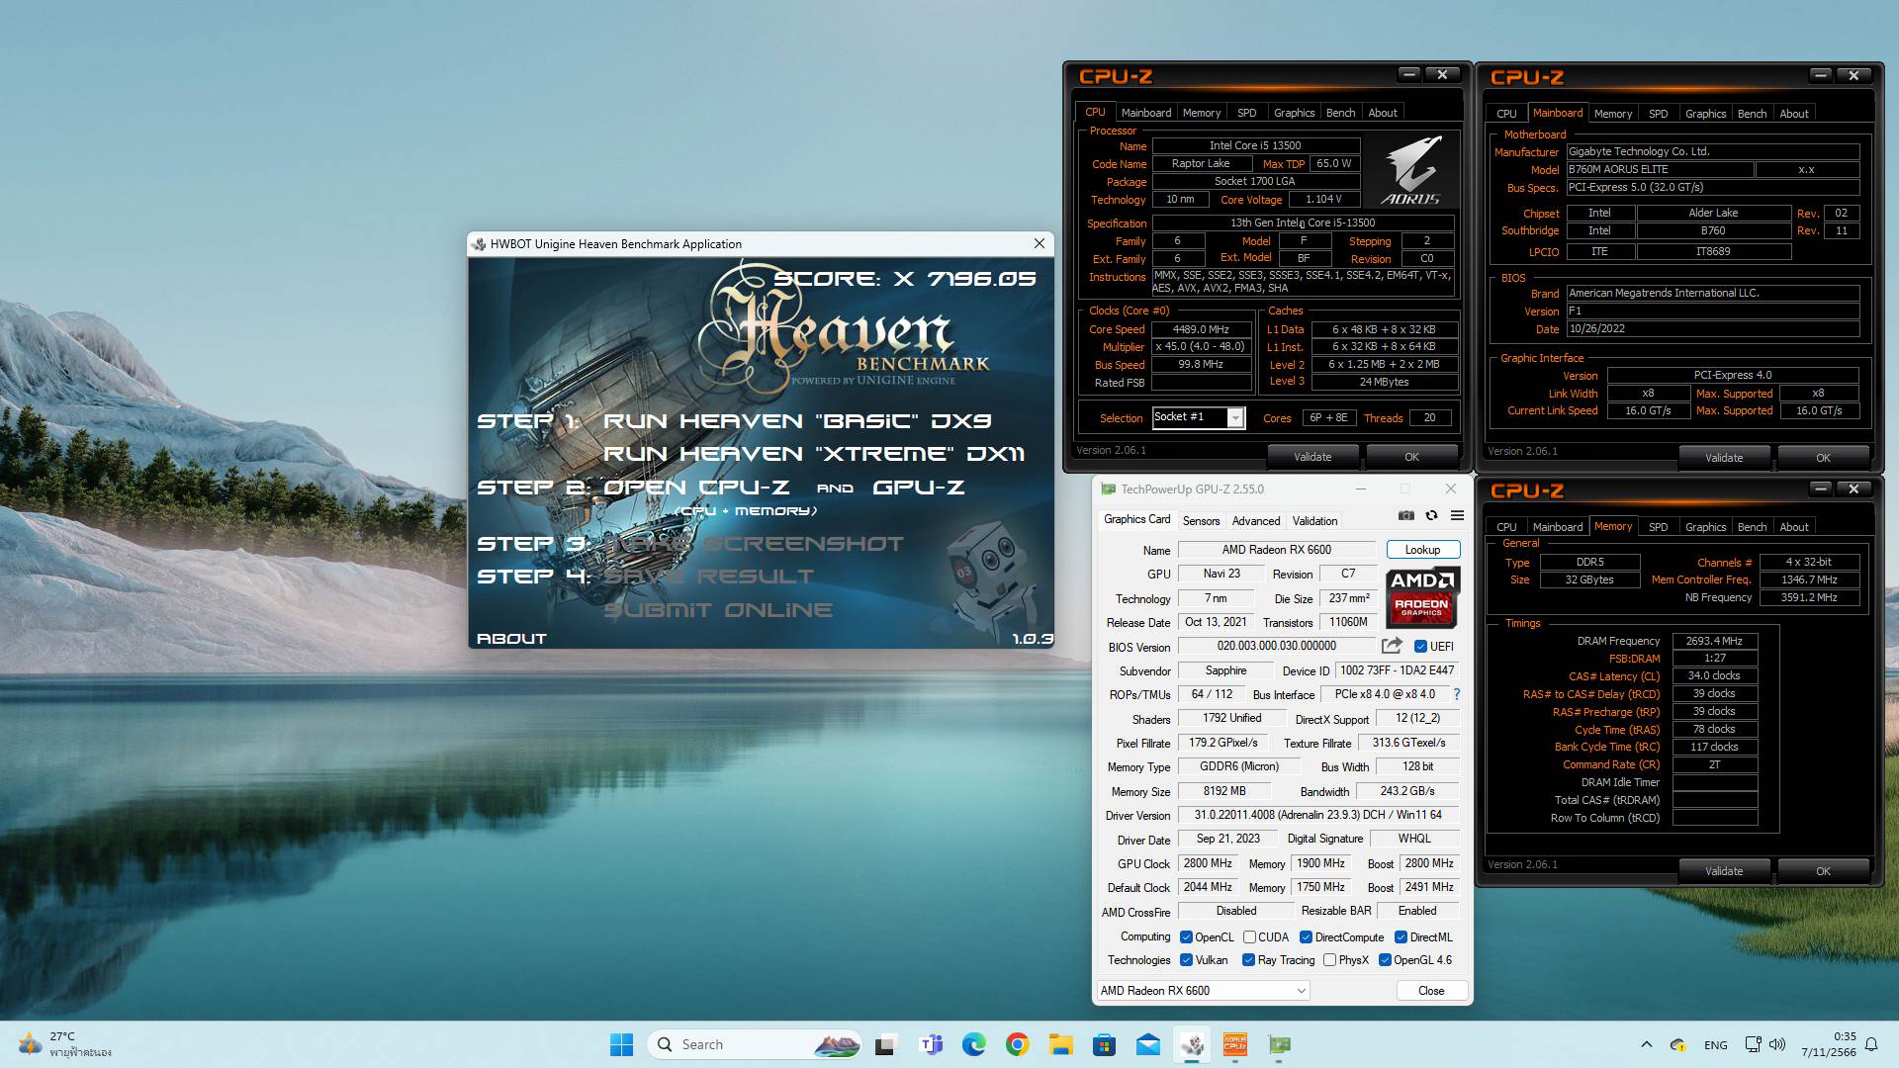Switch to the Sensors tab in GPU-Z

1201,521
